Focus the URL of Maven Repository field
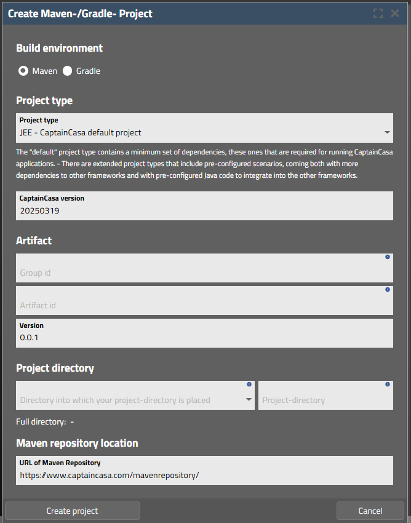This screenshot has width=411, height=523. point(204,475)
